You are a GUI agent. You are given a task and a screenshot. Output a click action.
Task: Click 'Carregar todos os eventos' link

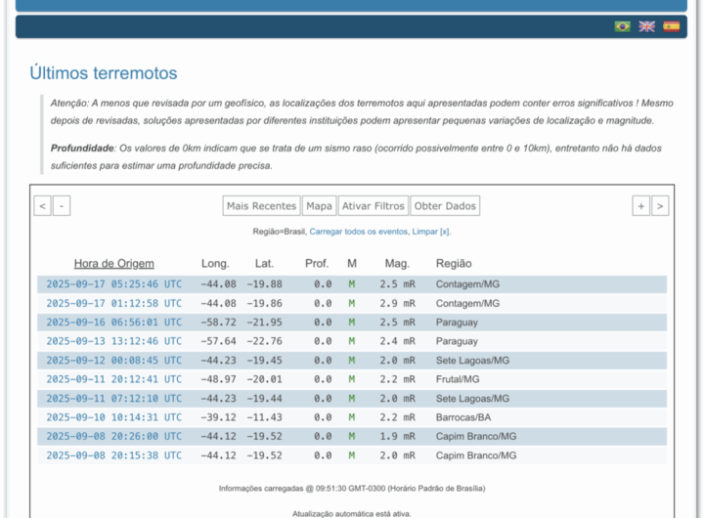coord(358,232)
